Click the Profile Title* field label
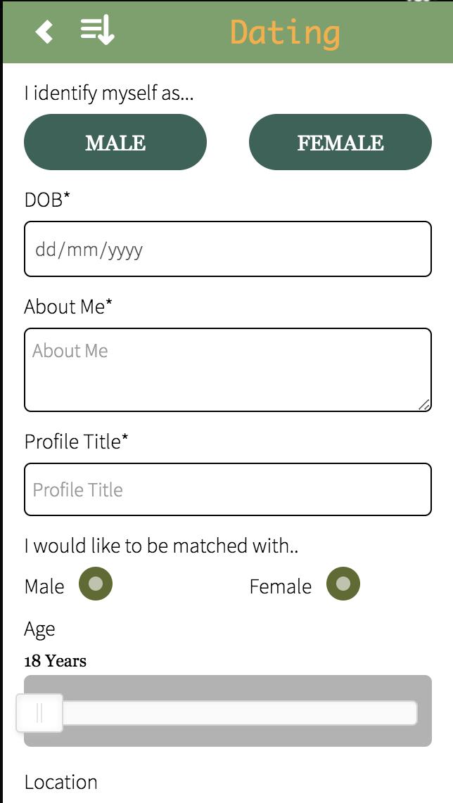Screen dimensions: 453x803 pyautogui.click(x=77, y=442)
